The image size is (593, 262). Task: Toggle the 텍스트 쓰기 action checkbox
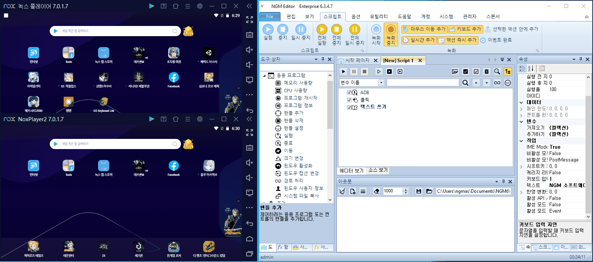click(x=349, y=107)
